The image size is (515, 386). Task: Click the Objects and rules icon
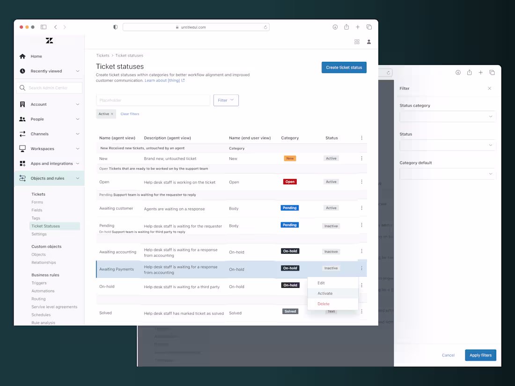click(22, 178)
